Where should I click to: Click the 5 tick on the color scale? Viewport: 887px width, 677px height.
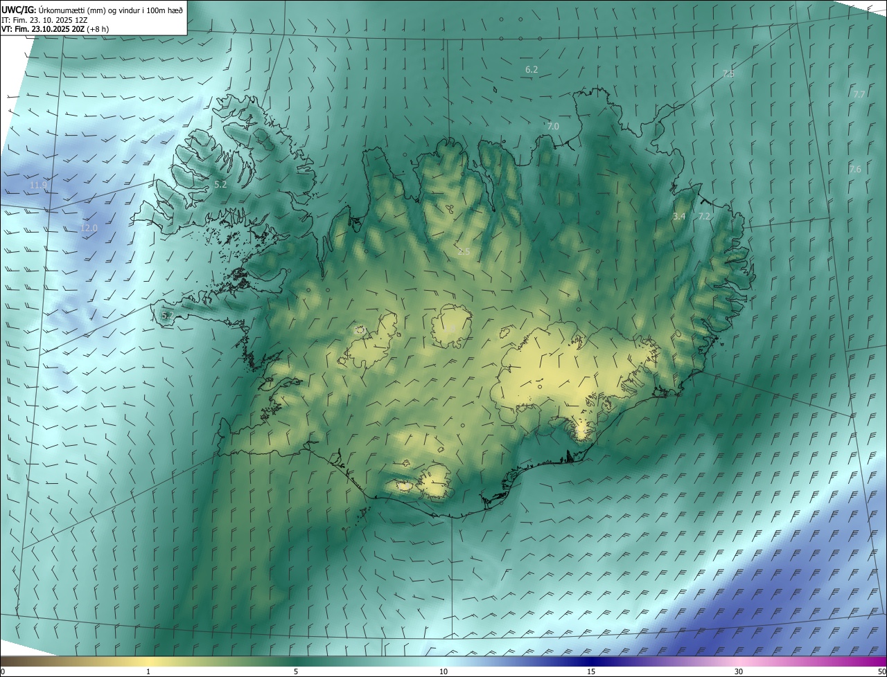pos(296,672)
